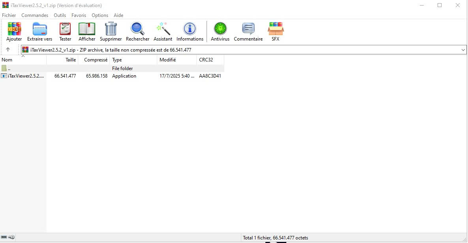The width and height of the screenshot is (468, 243).
Task: Open the Outils menu
Action: coord(60,15)
